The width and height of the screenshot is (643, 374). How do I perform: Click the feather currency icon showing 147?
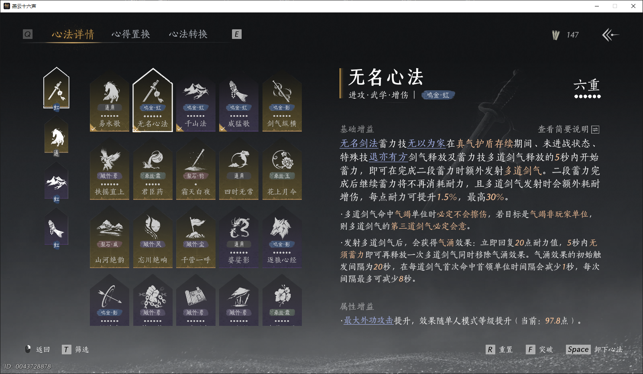(556, 35)
